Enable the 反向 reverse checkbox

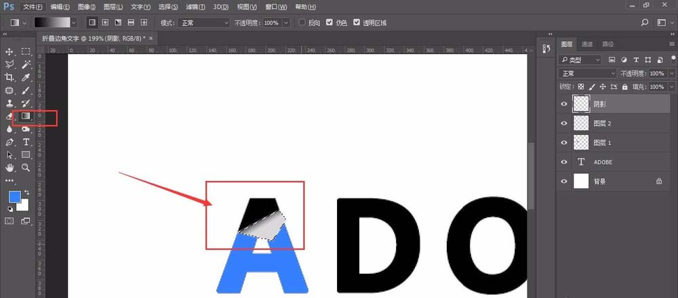302,22
